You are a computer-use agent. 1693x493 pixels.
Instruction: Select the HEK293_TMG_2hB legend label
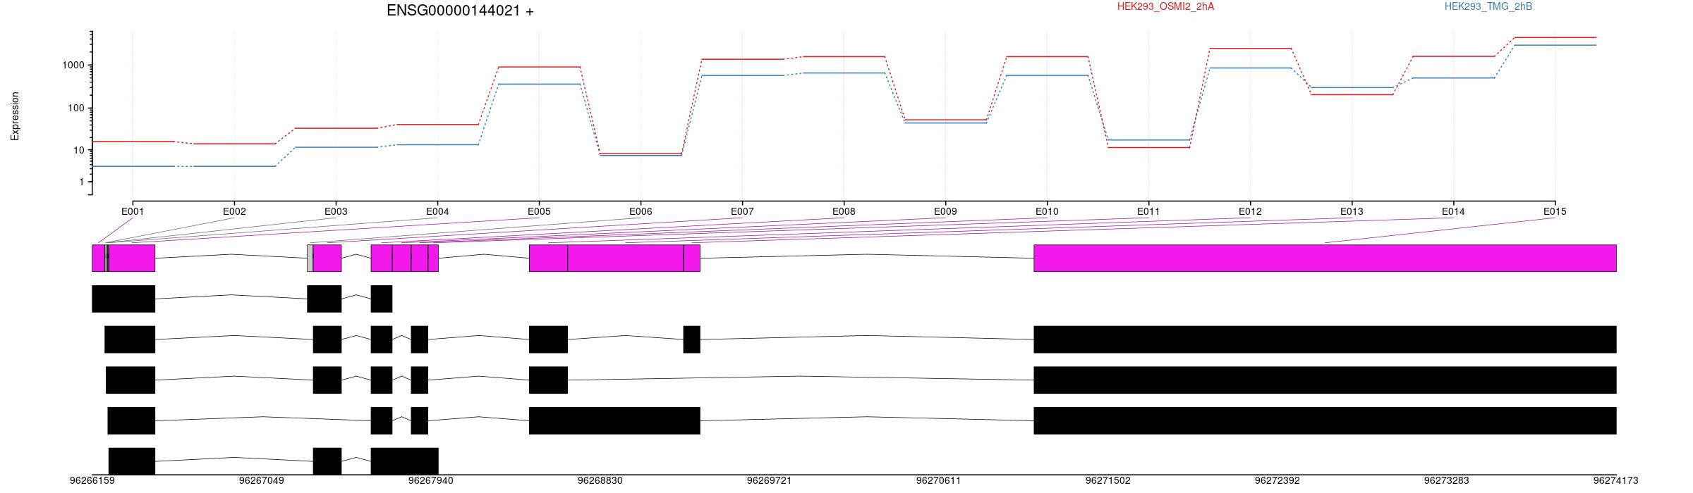(x=1488, y=6)
